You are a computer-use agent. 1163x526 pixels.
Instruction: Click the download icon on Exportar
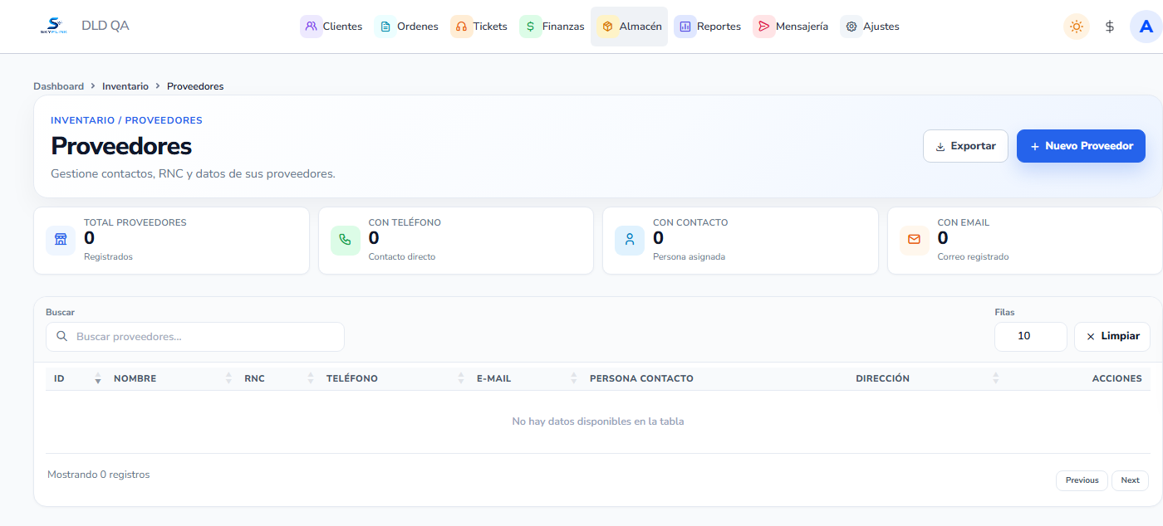point(940,147)
